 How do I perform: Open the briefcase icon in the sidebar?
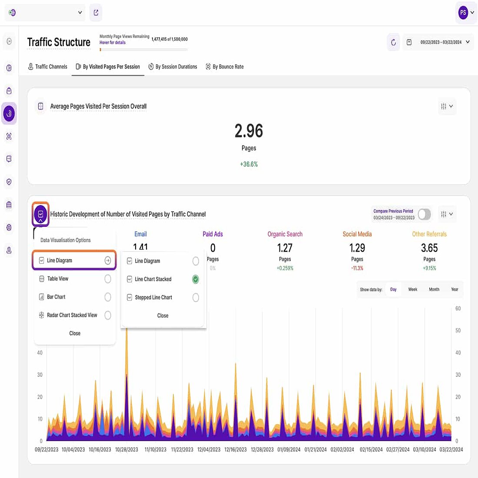pyautogui.click(x=9, y=204)
